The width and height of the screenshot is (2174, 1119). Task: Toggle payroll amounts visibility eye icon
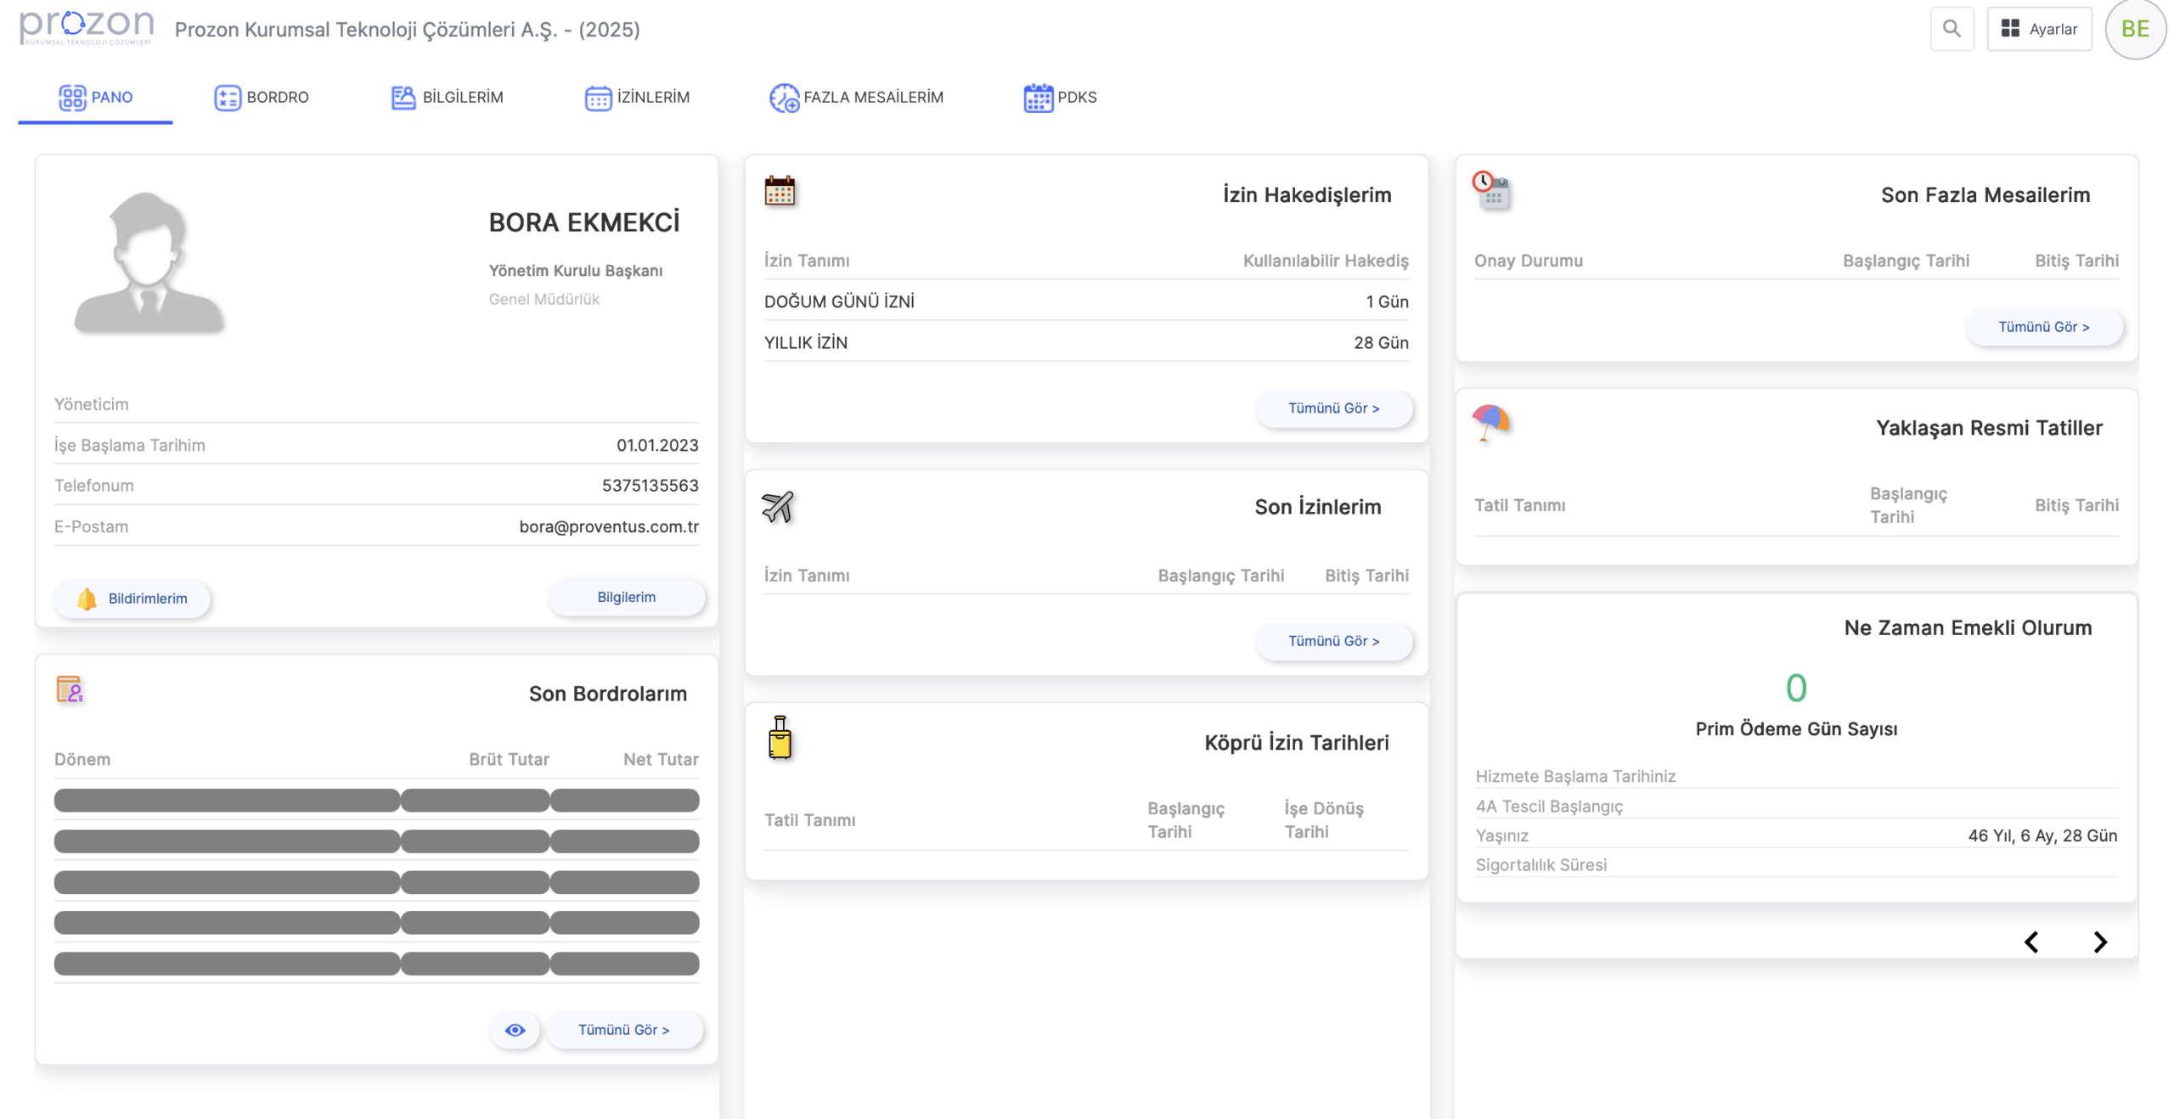(515, 1030)
